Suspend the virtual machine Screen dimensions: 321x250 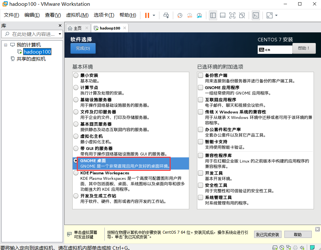pos(147,15)
